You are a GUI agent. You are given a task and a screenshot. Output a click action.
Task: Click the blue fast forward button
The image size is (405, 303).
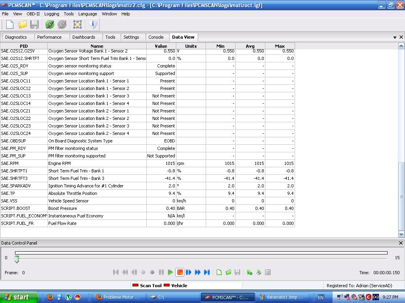[x=198, y=272]
